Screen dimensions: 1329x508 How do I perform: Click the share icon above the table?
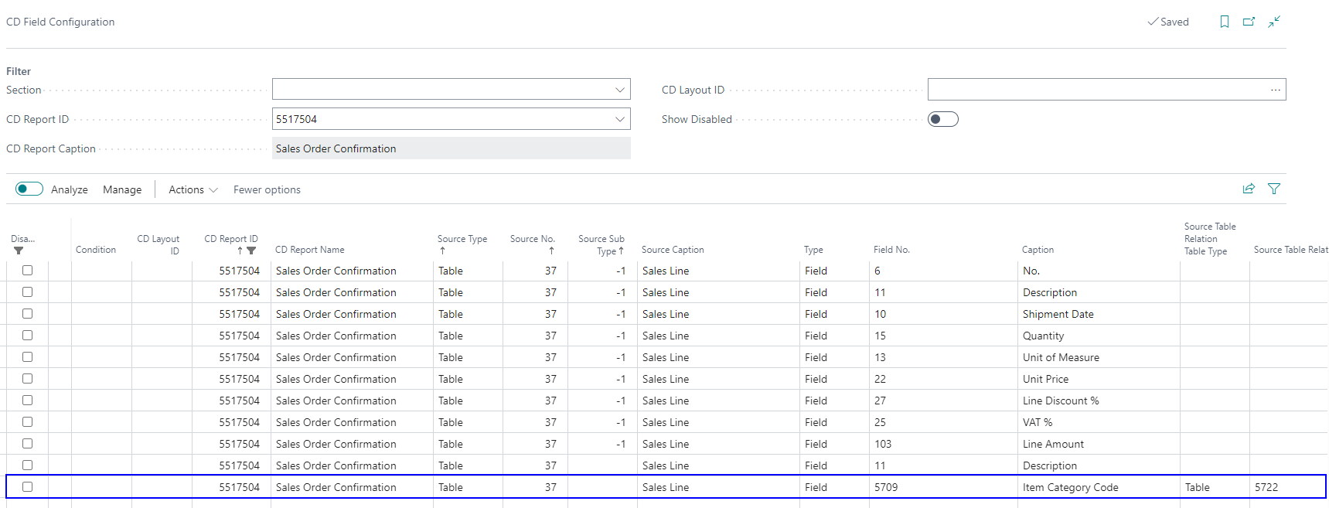pyautogui.click(x=1249, y=189)
